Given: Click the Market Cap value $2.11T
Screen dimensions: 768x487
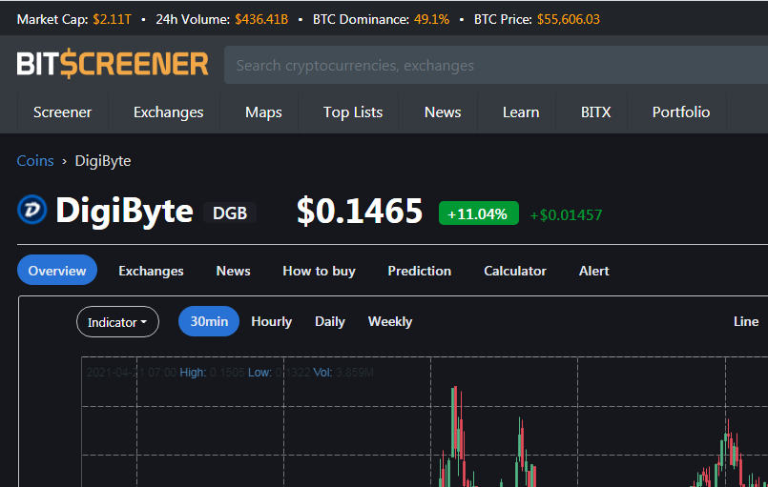Looking at the screenshot, I should point(113,19).
